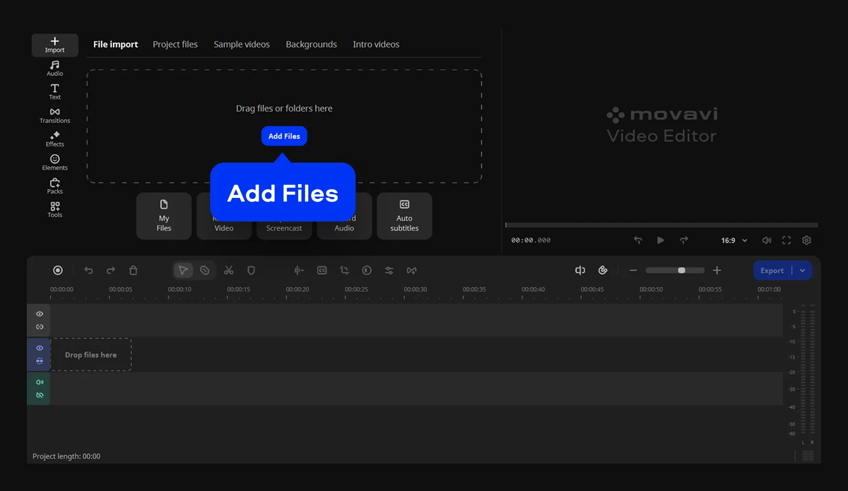Image resolution: width=848 pixels, height=491 pixels.
Task: Open the Text titles panel
Action: (x=54, y=91)
